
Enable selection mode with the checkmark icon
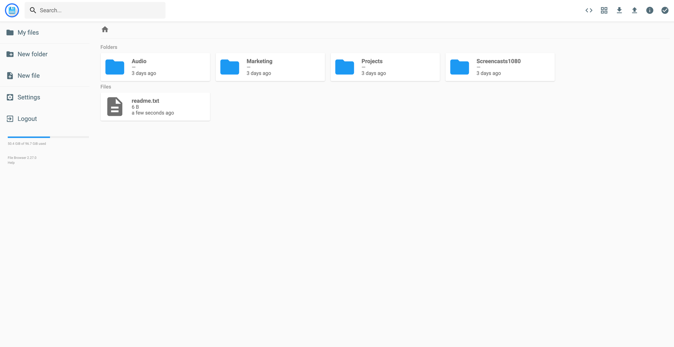[x=665, y=10]
